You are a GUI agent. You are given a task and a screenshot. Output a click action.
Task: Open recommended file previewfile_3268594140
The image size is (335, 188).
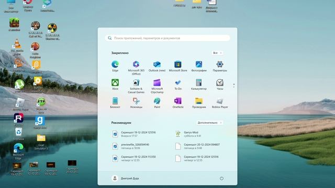click(131, 146)
